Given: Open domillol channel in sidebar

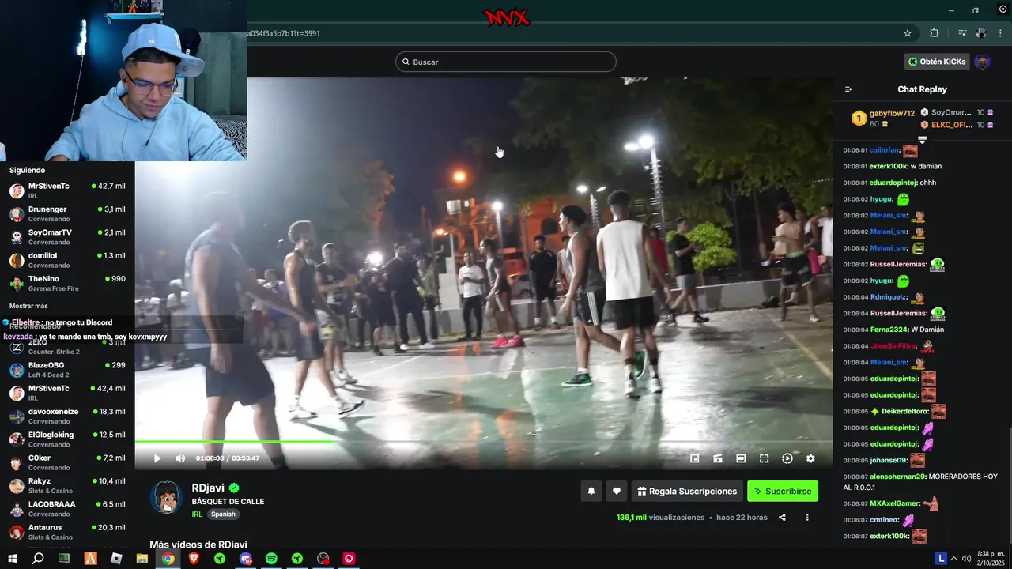Looking at the screenshot, I should pos(67,260).
